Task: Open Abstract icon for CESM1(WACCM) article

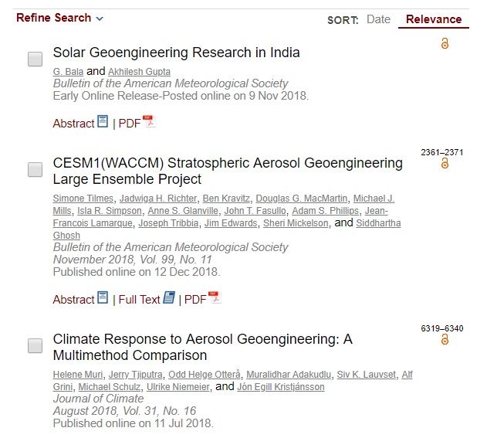Action: [103, 297]
